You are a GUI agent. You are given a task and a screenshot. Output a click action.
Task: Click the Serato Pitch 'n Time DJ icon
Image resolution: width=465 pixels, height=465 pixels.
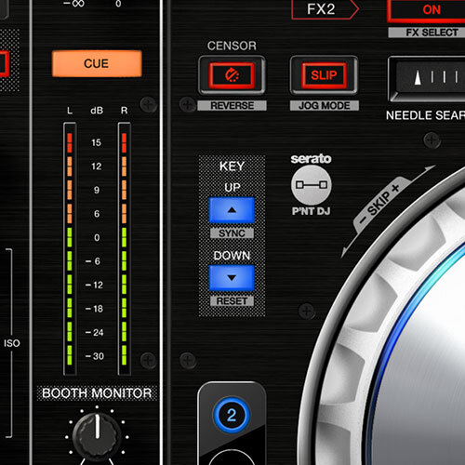click(312, 185)
